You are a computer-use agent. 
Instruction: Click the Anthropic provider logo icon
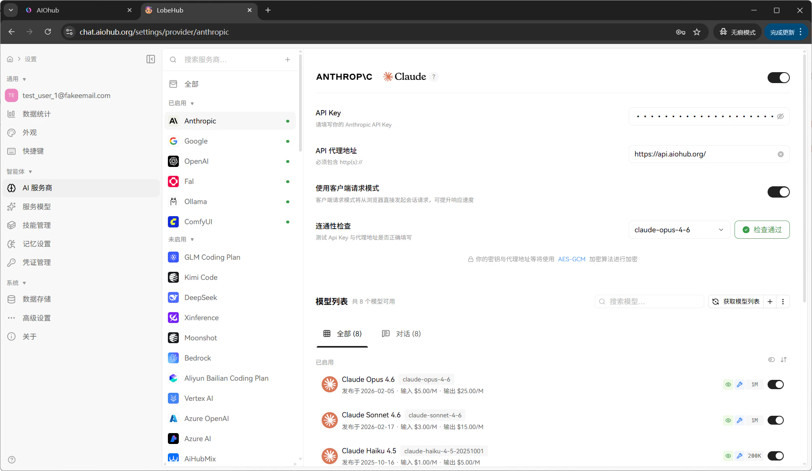point(174,121)
